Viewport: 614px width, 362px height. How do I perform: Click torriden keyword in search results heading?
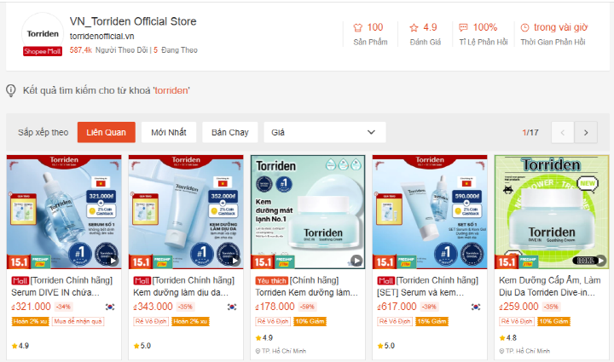click(x=171, y=90)
